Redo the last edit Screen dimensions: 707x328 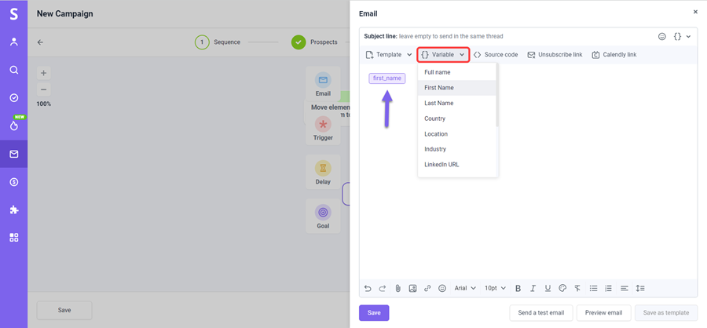(x=383, y=288)
